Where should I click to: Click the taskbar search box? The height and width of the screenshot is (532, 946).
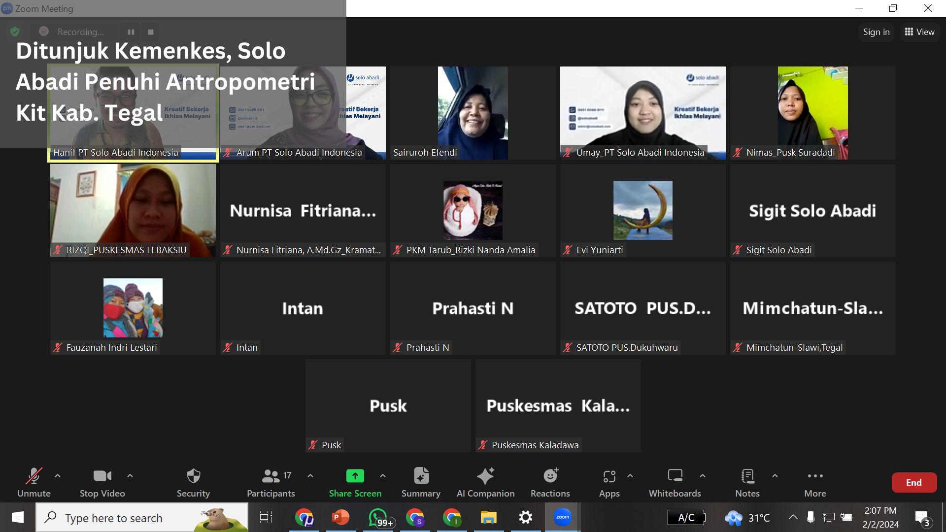[x=142, y=518]
